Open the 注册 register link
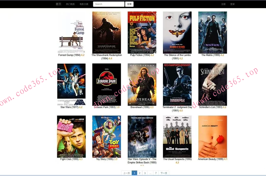This screenshot has height=176, width=266. click(223, 4)
